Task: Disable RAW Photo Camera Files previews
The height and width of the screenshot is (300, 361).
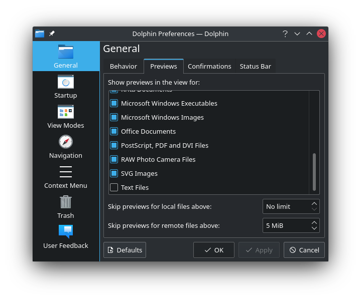Action: coord(114,159)
